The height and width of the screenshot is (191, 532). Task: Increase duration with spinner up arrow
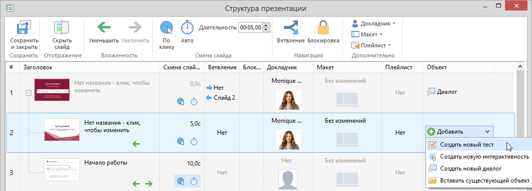point(266,25)
